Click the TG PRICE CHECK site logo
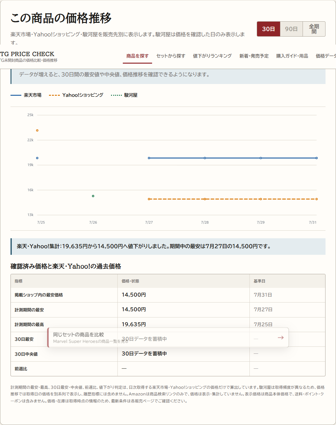 tap(28, 56)
